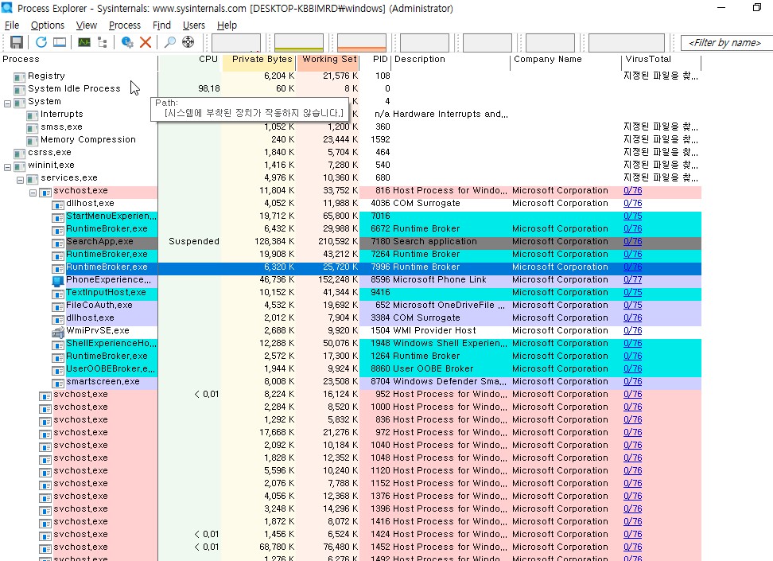Screen dimensions: 773x561
Task: Toggle the Show Lower Pane toolbar icon
Action: (60, 42)
